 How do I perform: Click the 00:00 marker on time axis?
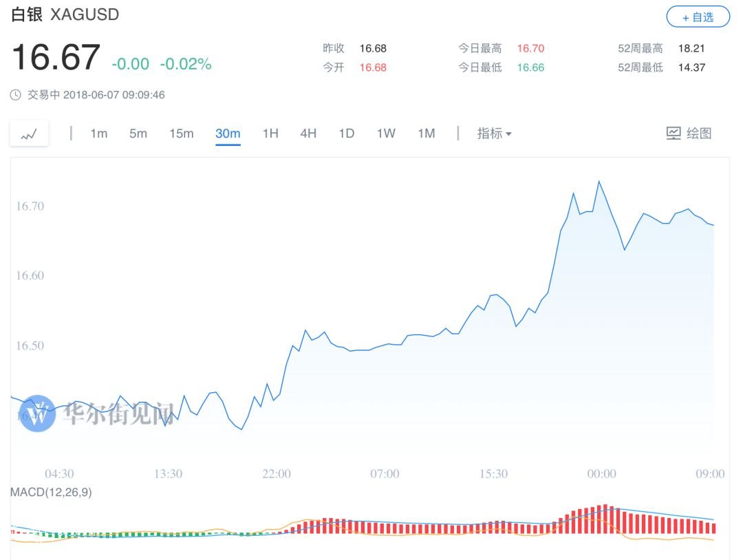tap(601, 474)
